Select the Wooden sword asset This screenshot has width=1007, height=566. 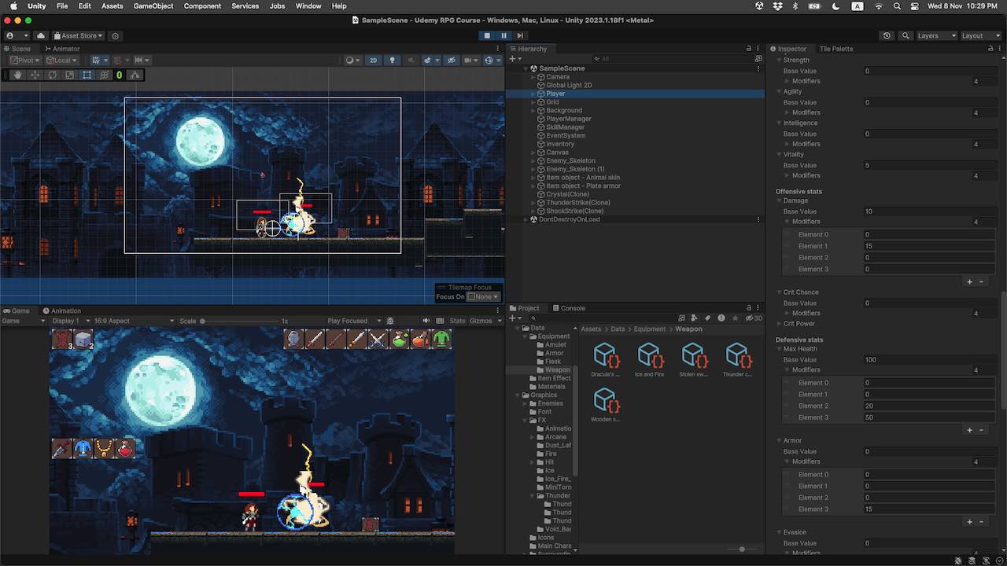tap(605, 406)
